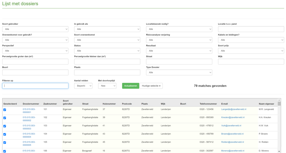The image size is (286, 153).
Task: Toggle the checkbox in the D. Moreno row
Action: (x=4, y=151)
